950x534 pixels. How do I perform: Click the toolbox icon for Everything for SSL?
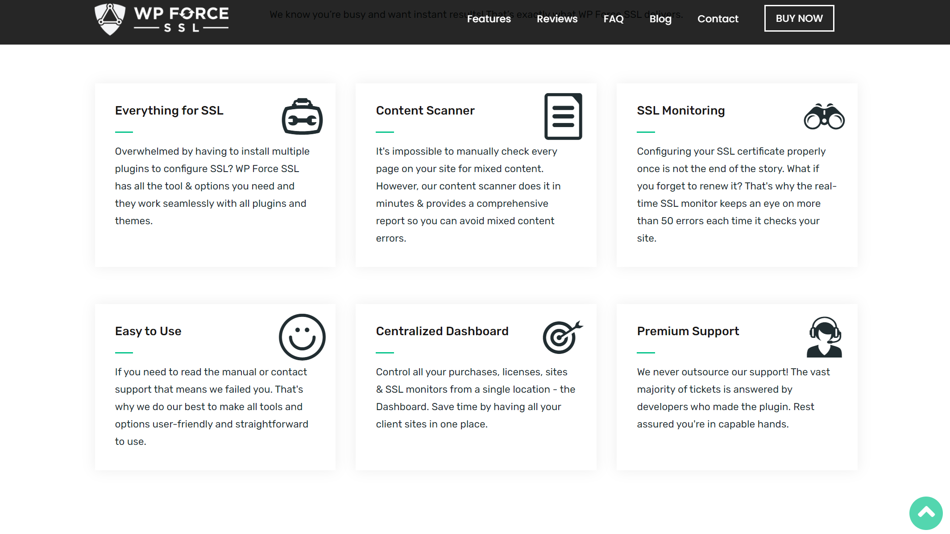point(302,117)
